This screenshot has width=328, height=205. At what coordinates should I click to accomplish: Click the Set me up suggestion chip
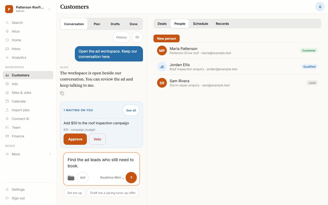click(x=75, y=193)
